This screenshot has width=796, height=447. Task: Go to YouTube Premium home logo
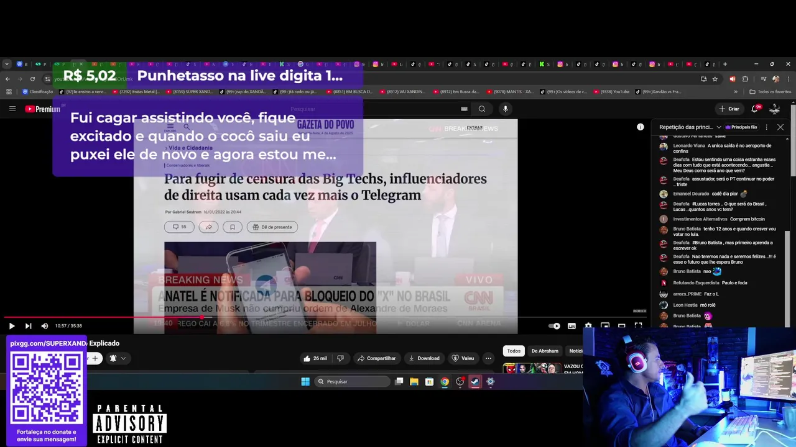pyautogui.click(x=42, y=109)
